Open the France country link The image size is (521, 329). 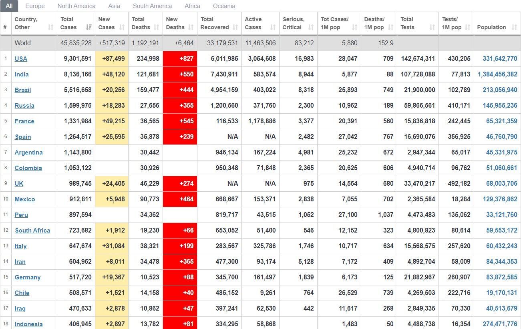click(24, 121)
